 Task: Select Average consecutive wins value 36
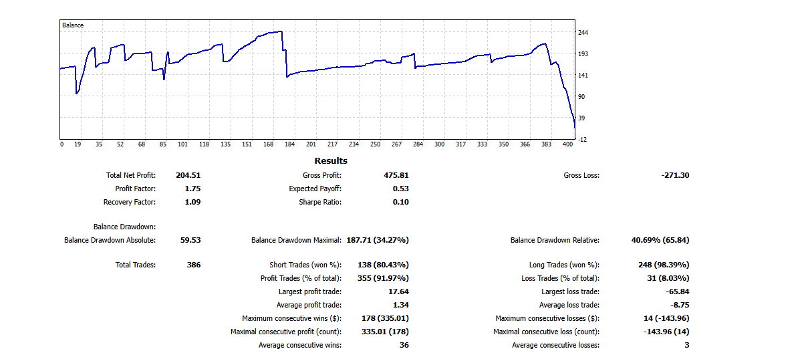[x=404, y=346]
